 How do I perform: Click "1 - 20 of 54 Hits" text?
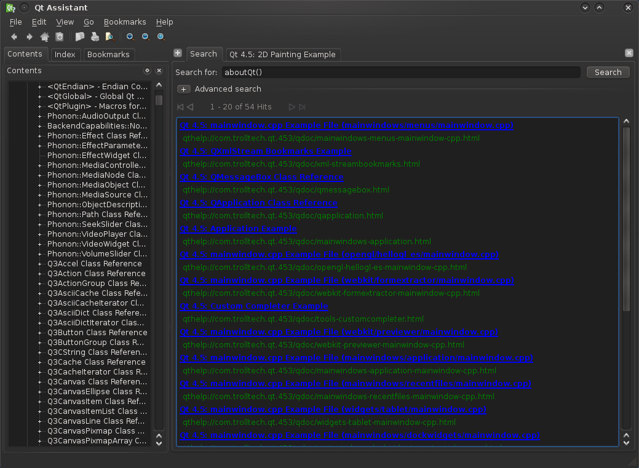pos(241,107)
